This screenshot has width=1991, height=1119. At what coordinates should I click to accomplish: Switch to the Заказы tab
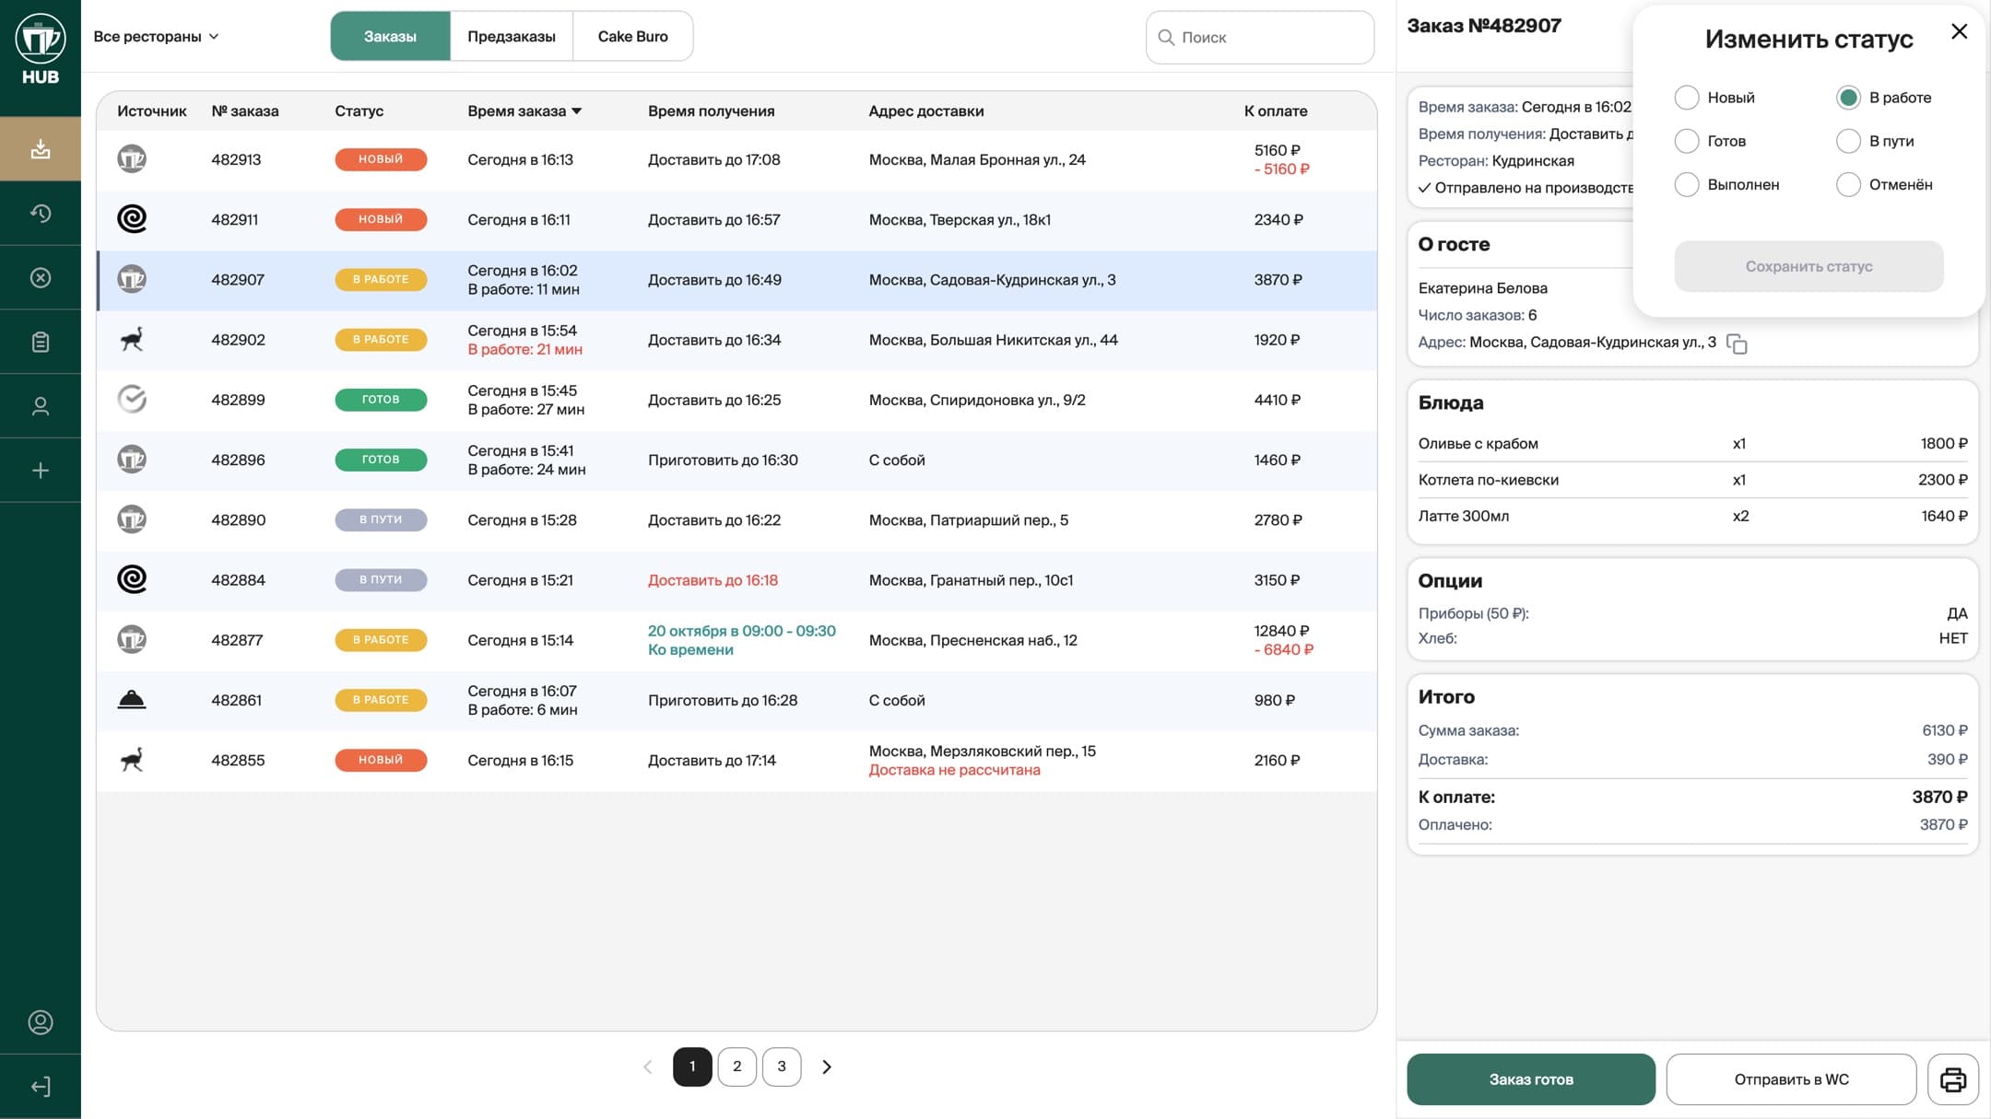click(x=390, y=37)
